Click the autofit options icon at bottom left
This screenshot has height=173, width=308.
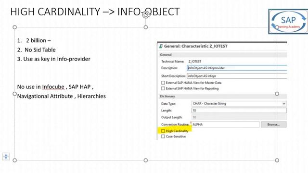pos(6,157)
